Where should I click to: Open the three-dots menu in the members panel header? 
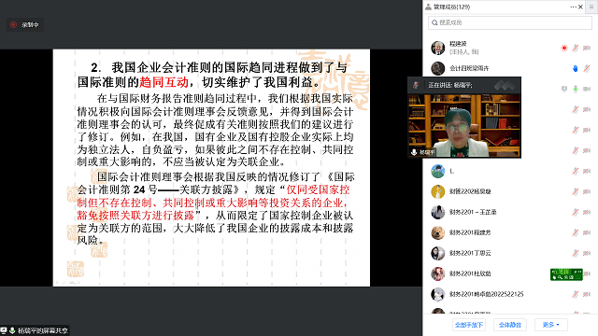tap(573, 7)
